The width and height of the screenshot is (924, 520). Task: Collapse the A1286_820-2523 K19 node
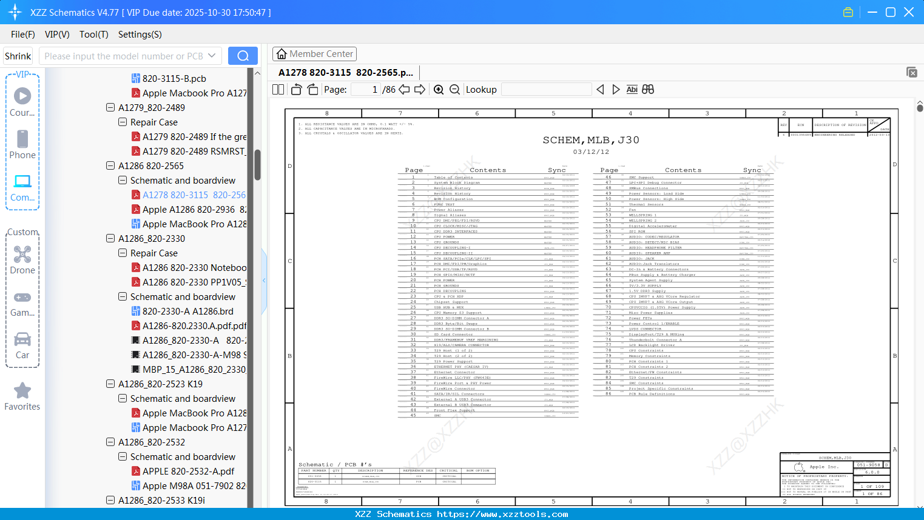pos(110,384)
